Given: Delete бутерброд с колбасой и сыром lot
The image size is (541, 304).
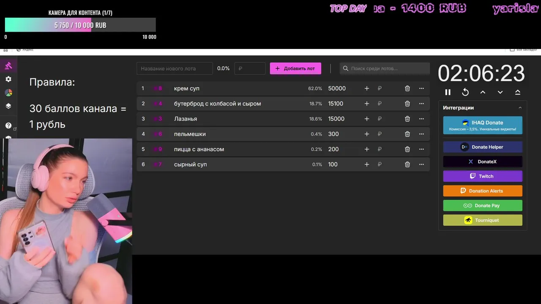Looking at the screenshot, I should click(407, 104).
